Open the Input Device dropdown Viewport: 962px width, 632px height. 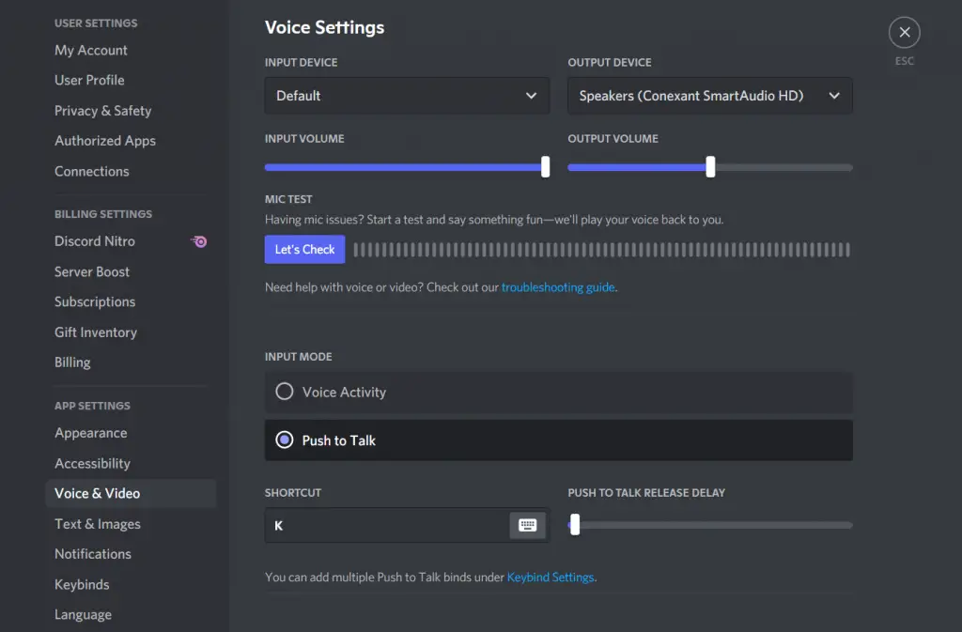pos(407,96)
